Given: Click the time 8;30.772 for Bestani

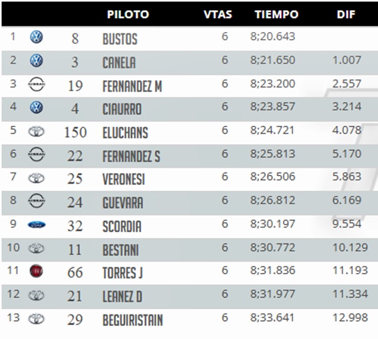Looking at the screenshot, I should (272, 247).
